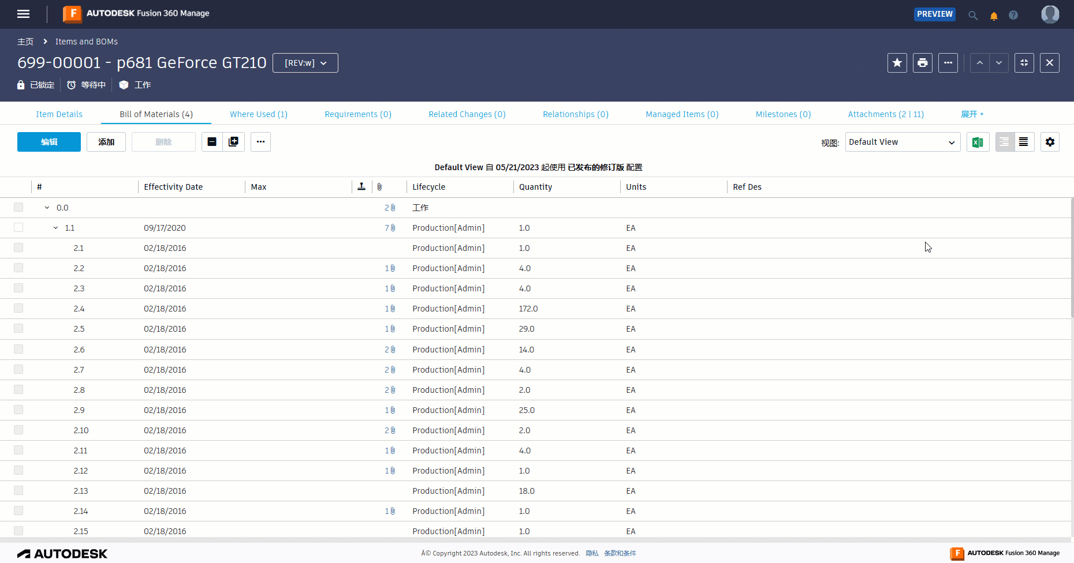Tick the checkbox on row 2.5
Image resolution: width=1074 pixels, height=563 pixels.
tap(18, 328)
